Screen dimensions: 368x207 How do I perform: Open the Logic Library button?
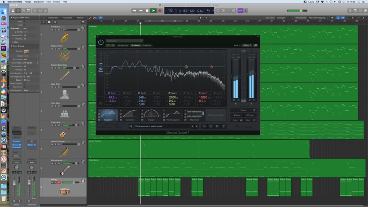point(13,11)
